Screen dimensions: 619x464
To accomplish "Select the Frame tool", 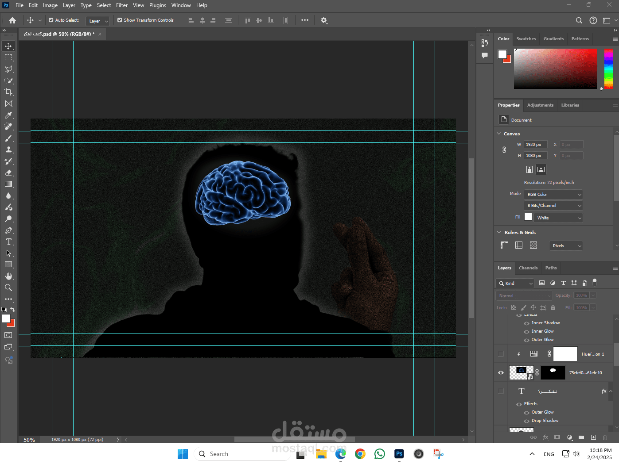I will click(x=8, y=104).
